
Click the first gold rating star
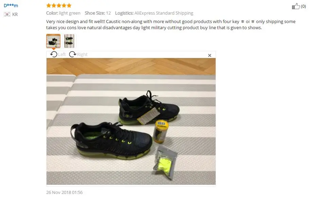49,5
